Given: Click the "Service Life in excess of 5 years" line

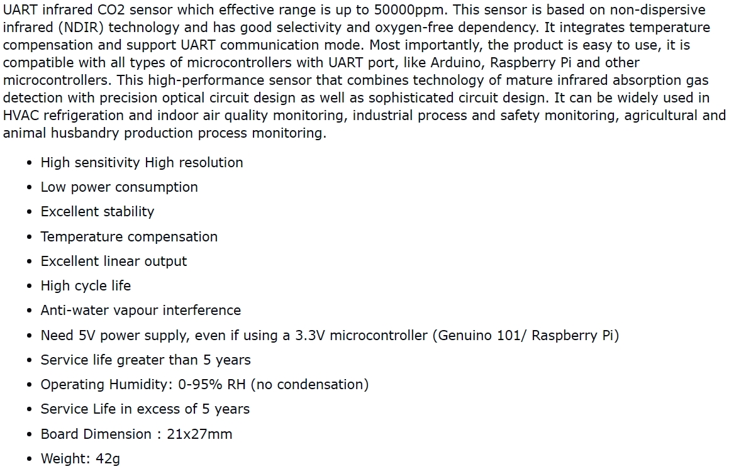Looking at the screenshot, I should click(x=145, y=409).
